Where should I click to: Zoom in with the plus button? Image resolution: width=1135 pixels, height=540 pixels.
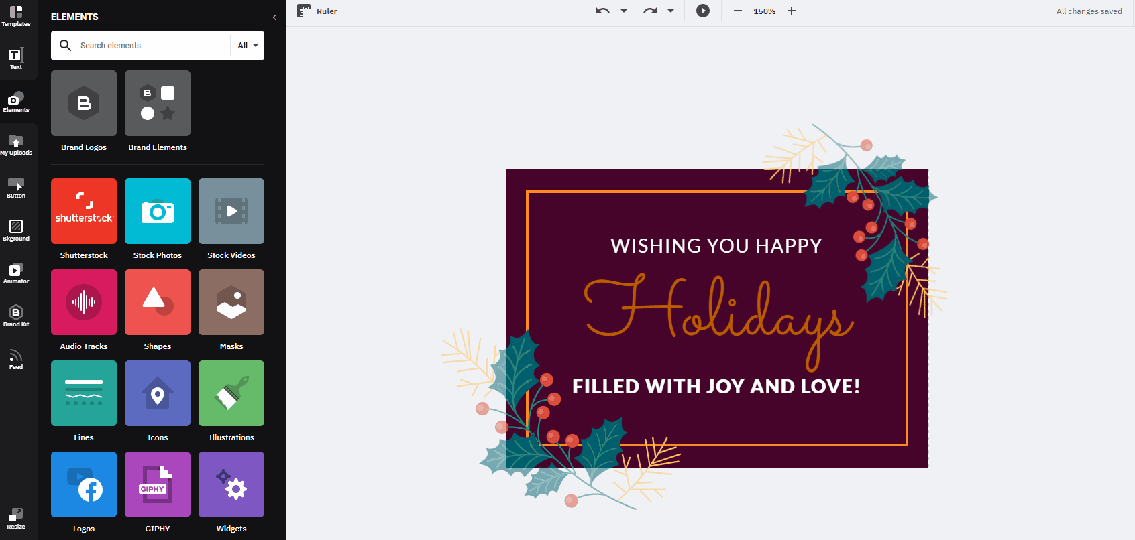click(x=792, y=11)
